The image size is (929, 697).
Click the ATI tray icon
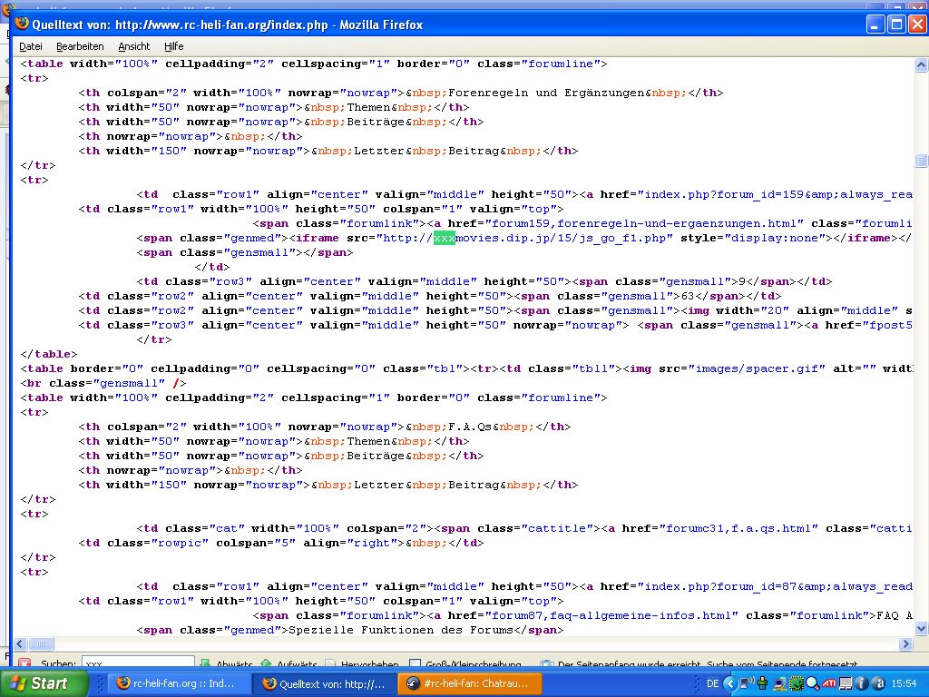coord(829,683)
